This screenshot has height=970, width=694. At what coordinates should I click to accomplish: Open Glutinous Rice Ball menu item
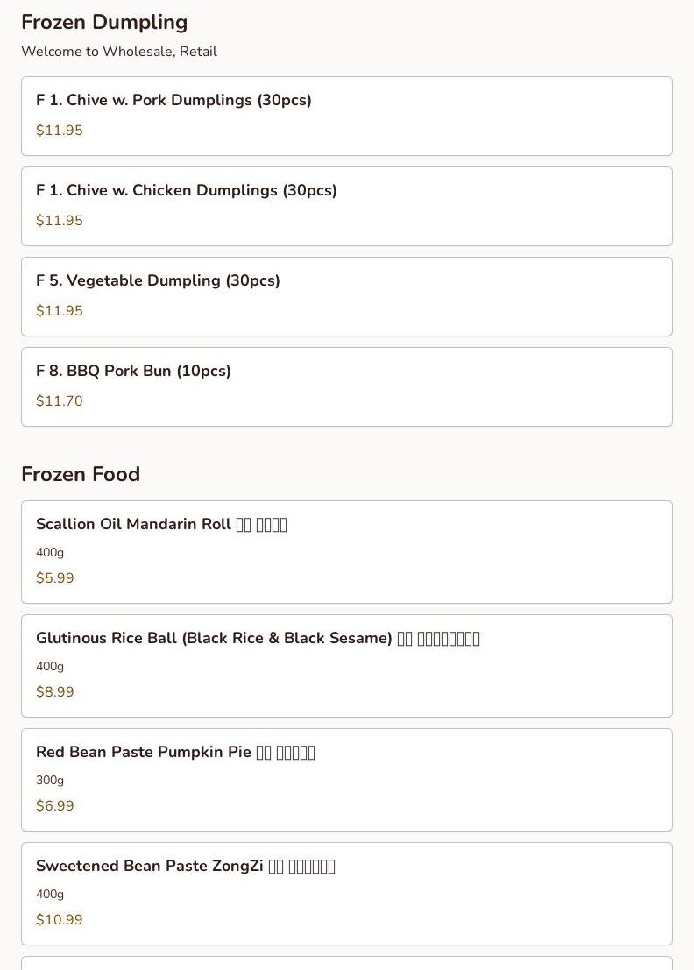tap(346, 666)
